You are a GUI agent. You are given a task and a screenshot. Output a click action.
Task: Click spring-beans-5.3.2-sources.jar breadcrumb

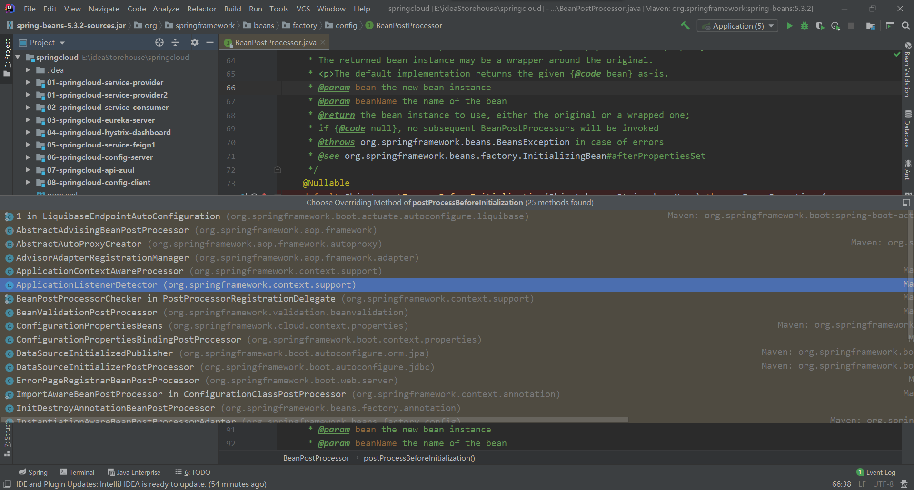tap(66, 25)
